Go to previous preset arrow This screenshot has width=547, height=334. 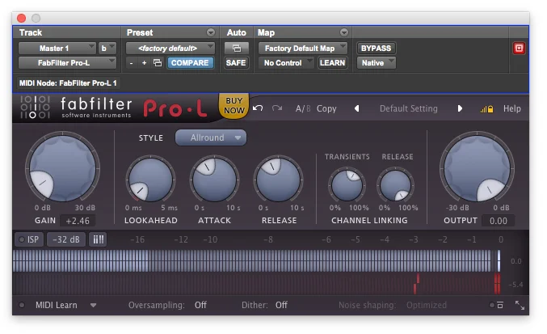(356, 108)
